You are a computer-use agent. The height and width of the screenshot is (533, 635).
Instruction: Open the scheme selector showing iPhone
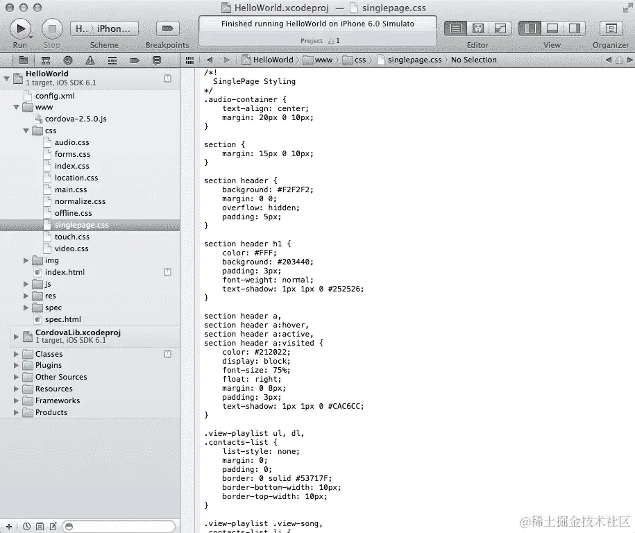click(x=105, y=28)
